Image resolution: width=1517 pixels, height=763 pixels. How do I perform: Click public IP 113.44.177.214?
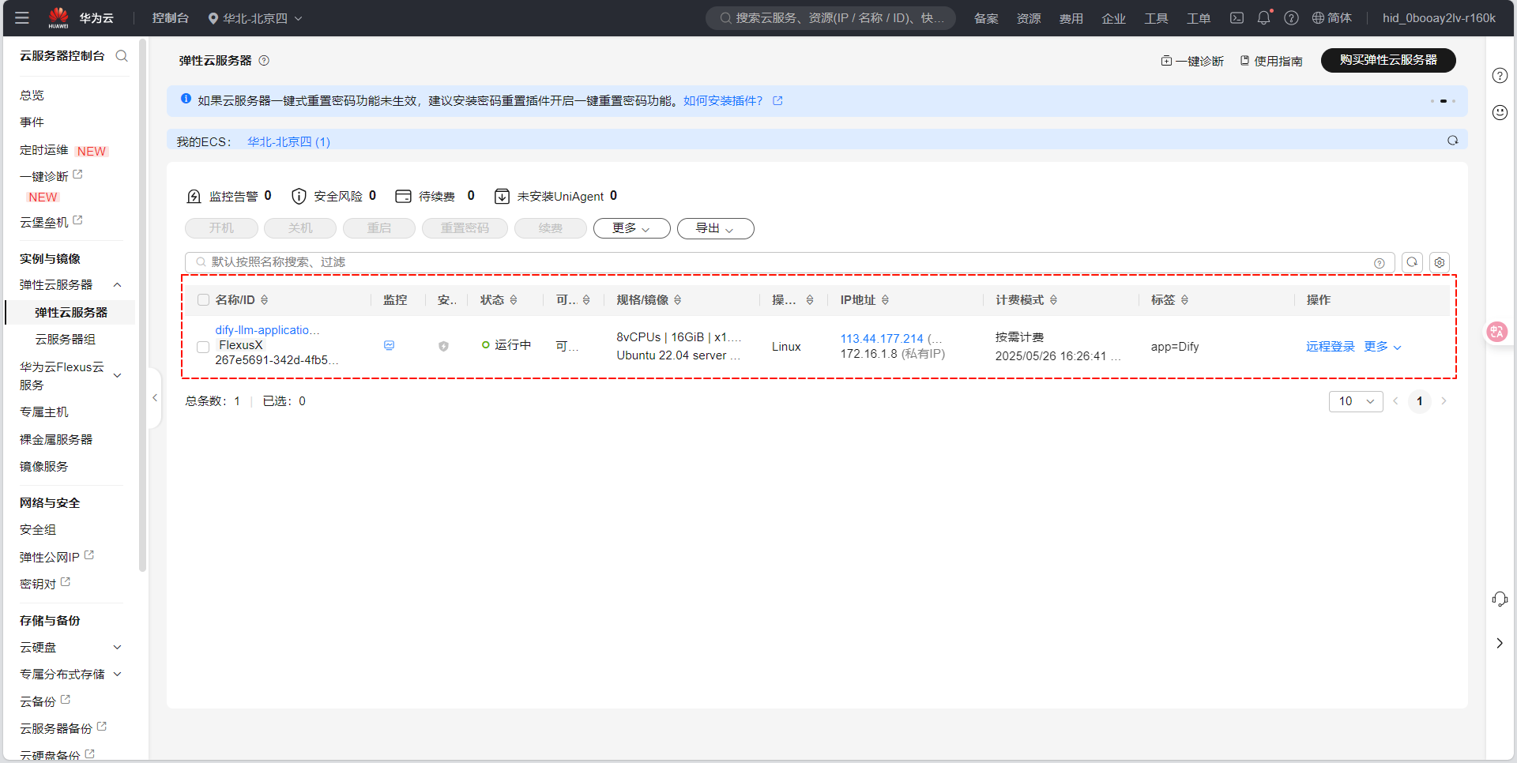click(x=882, y=339)
